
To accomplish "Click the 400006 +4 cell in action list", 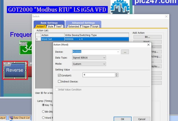I will (97, 39).
